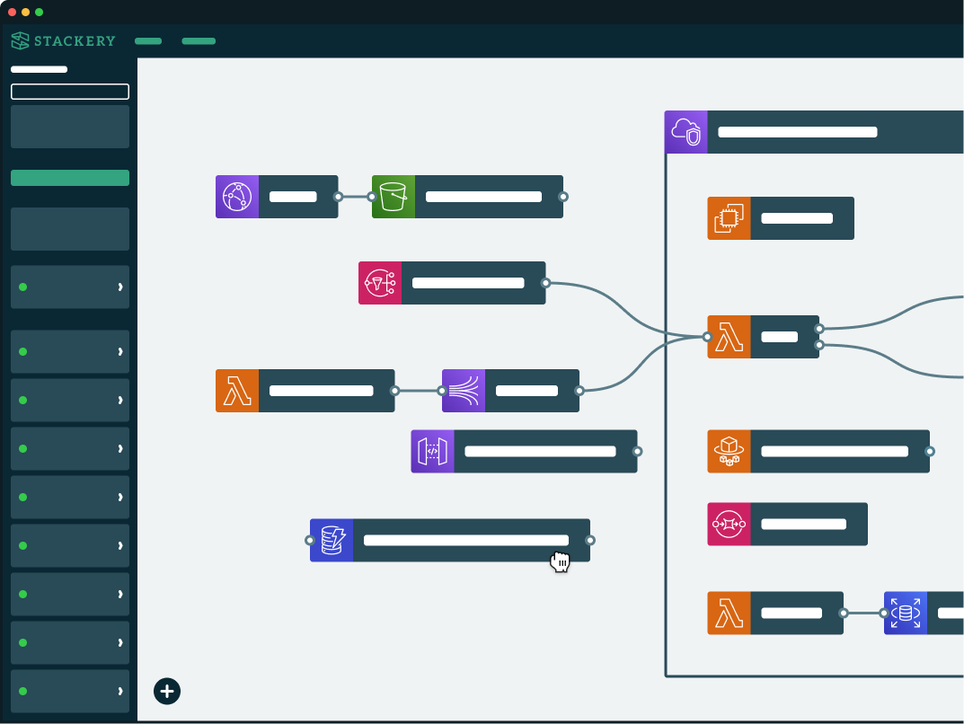
Task: Click the Stackery logo
Action: tap(63, 40)
